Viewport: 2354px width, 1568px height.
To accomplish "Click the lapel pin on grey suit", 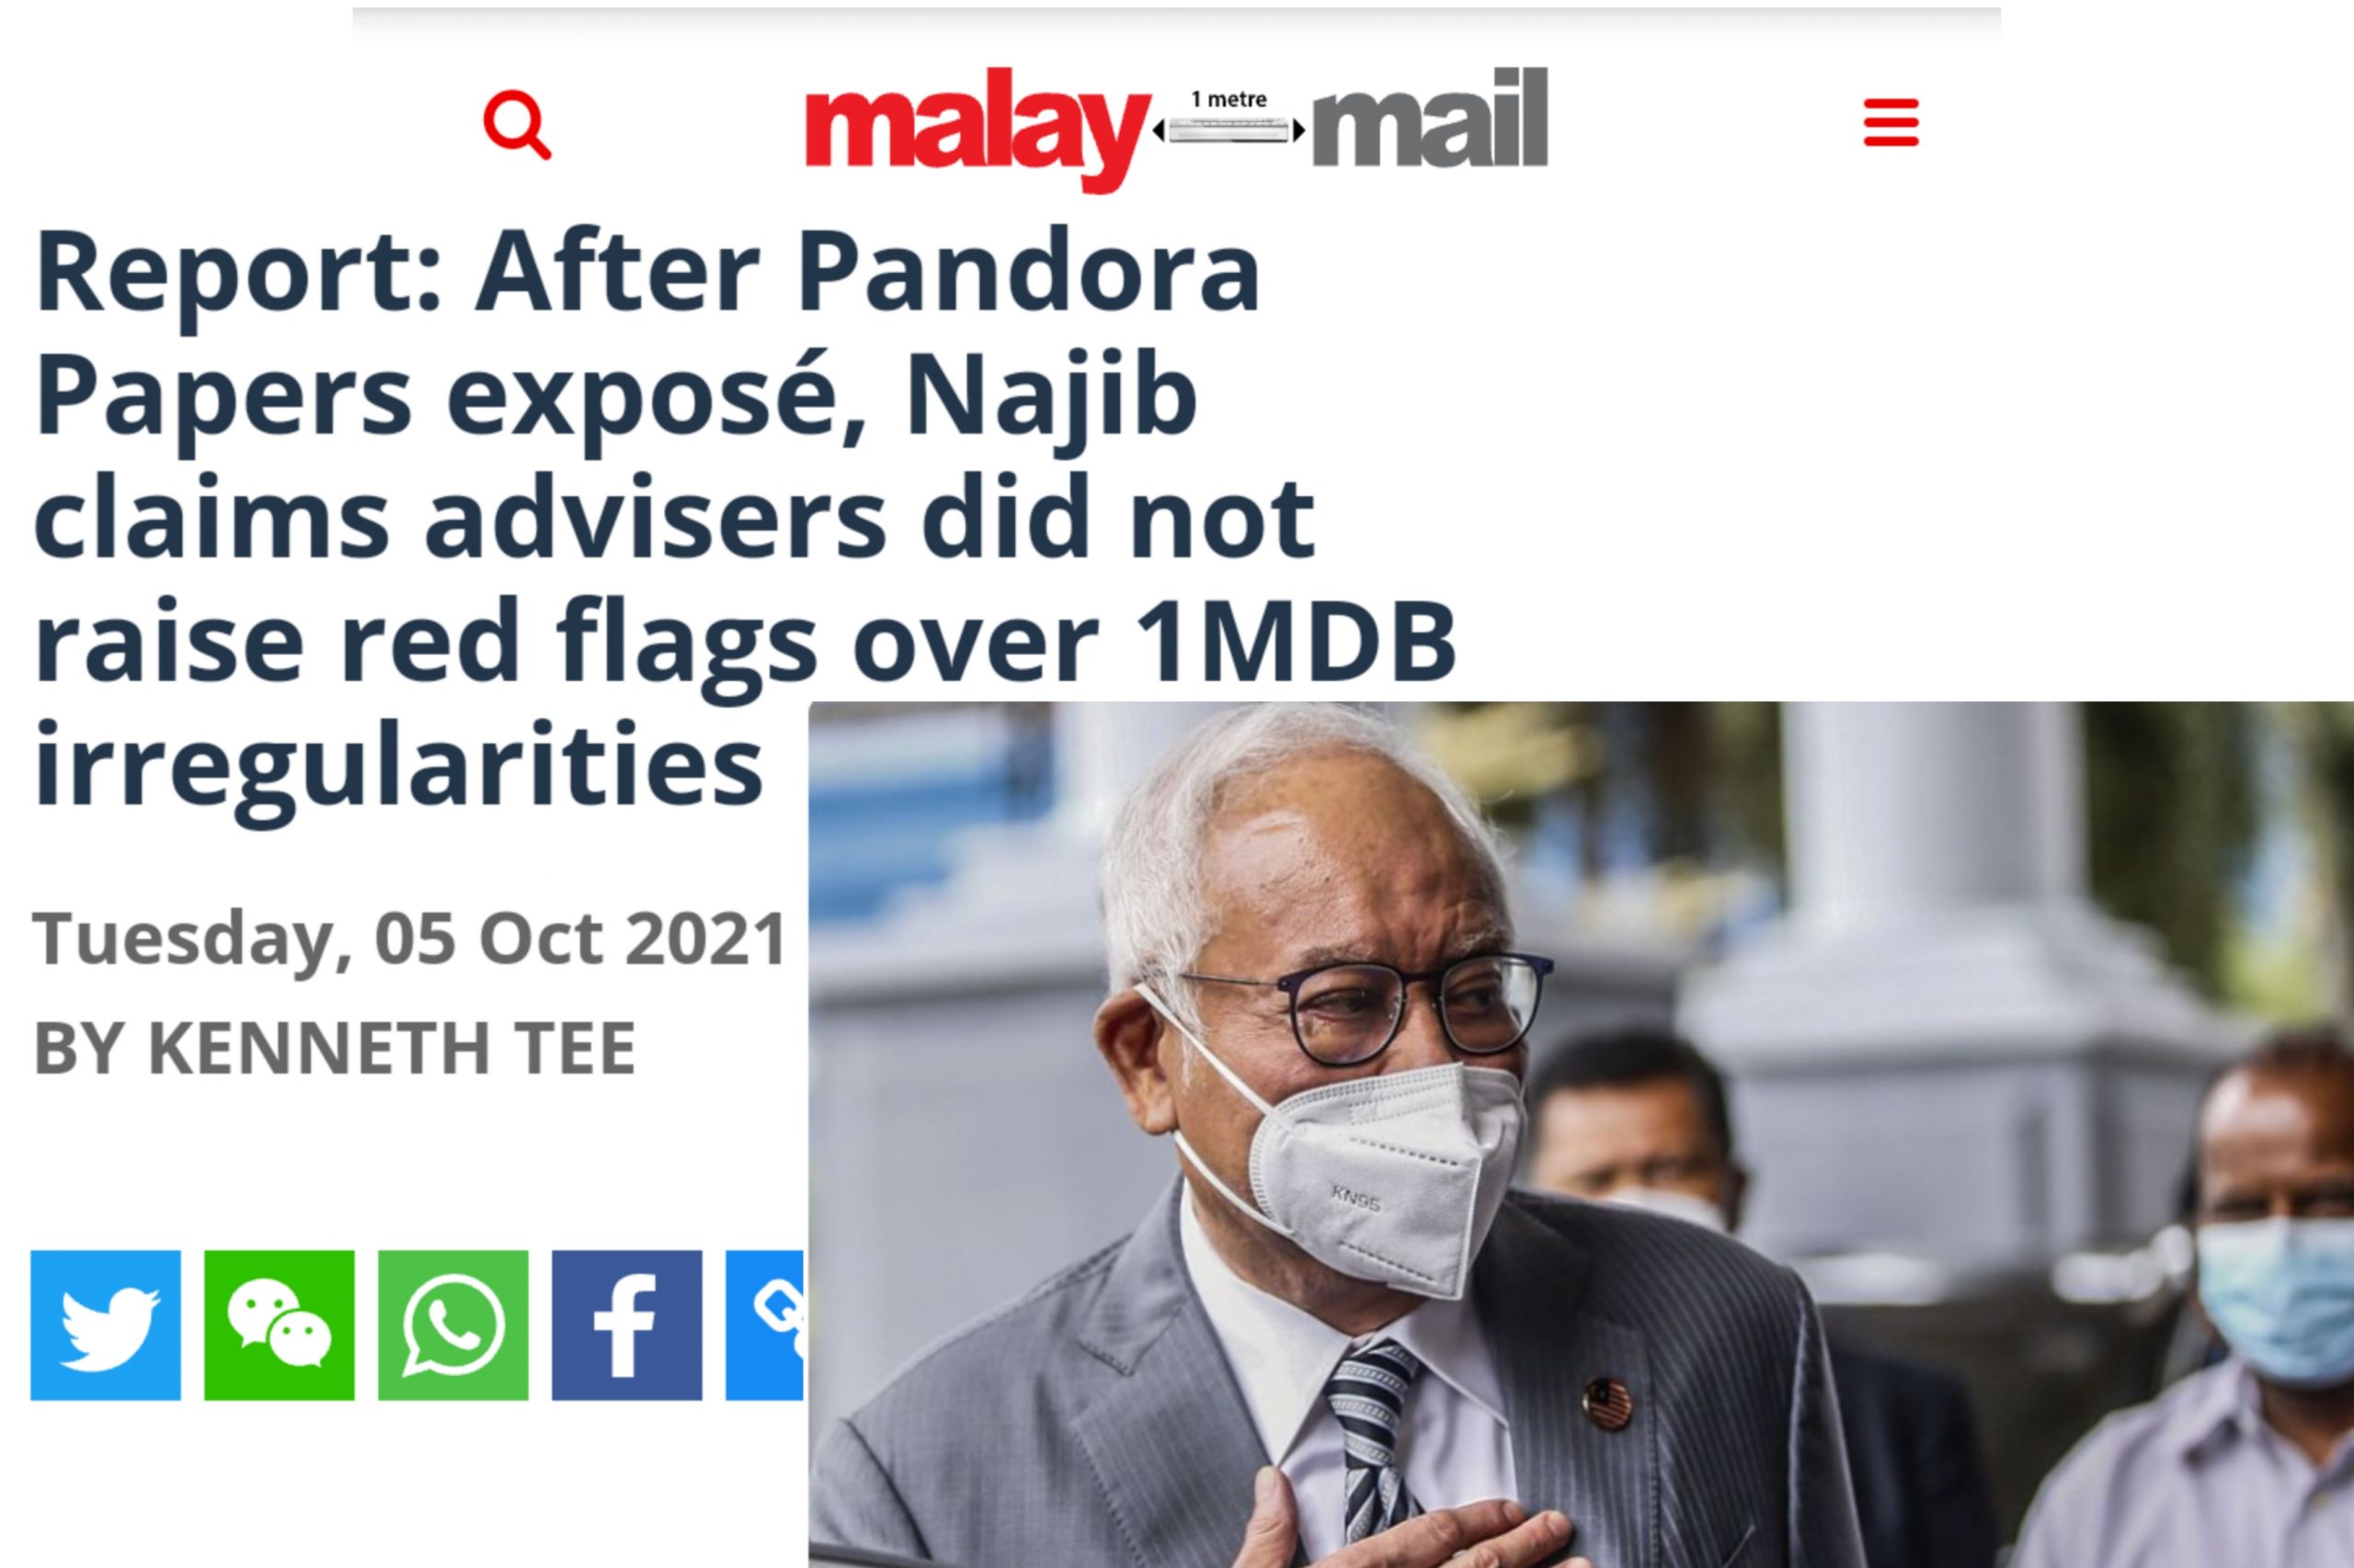I will [1606, 1404].
